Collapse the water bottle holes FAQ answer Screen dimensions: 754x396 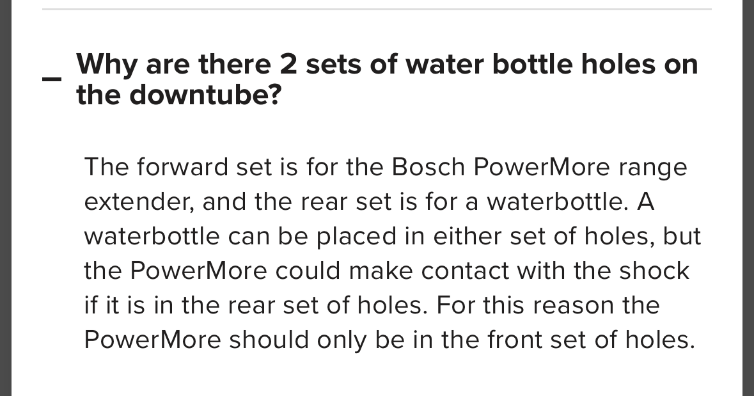[52, 79]
